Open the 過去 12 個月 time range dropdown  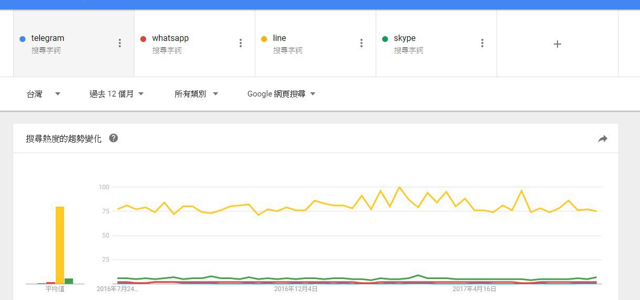pyautogui.click(x=116, y=94)
